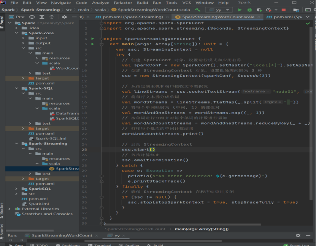
Task: Click the editor horizontal scrollbar
Action: tap(183, 224)
